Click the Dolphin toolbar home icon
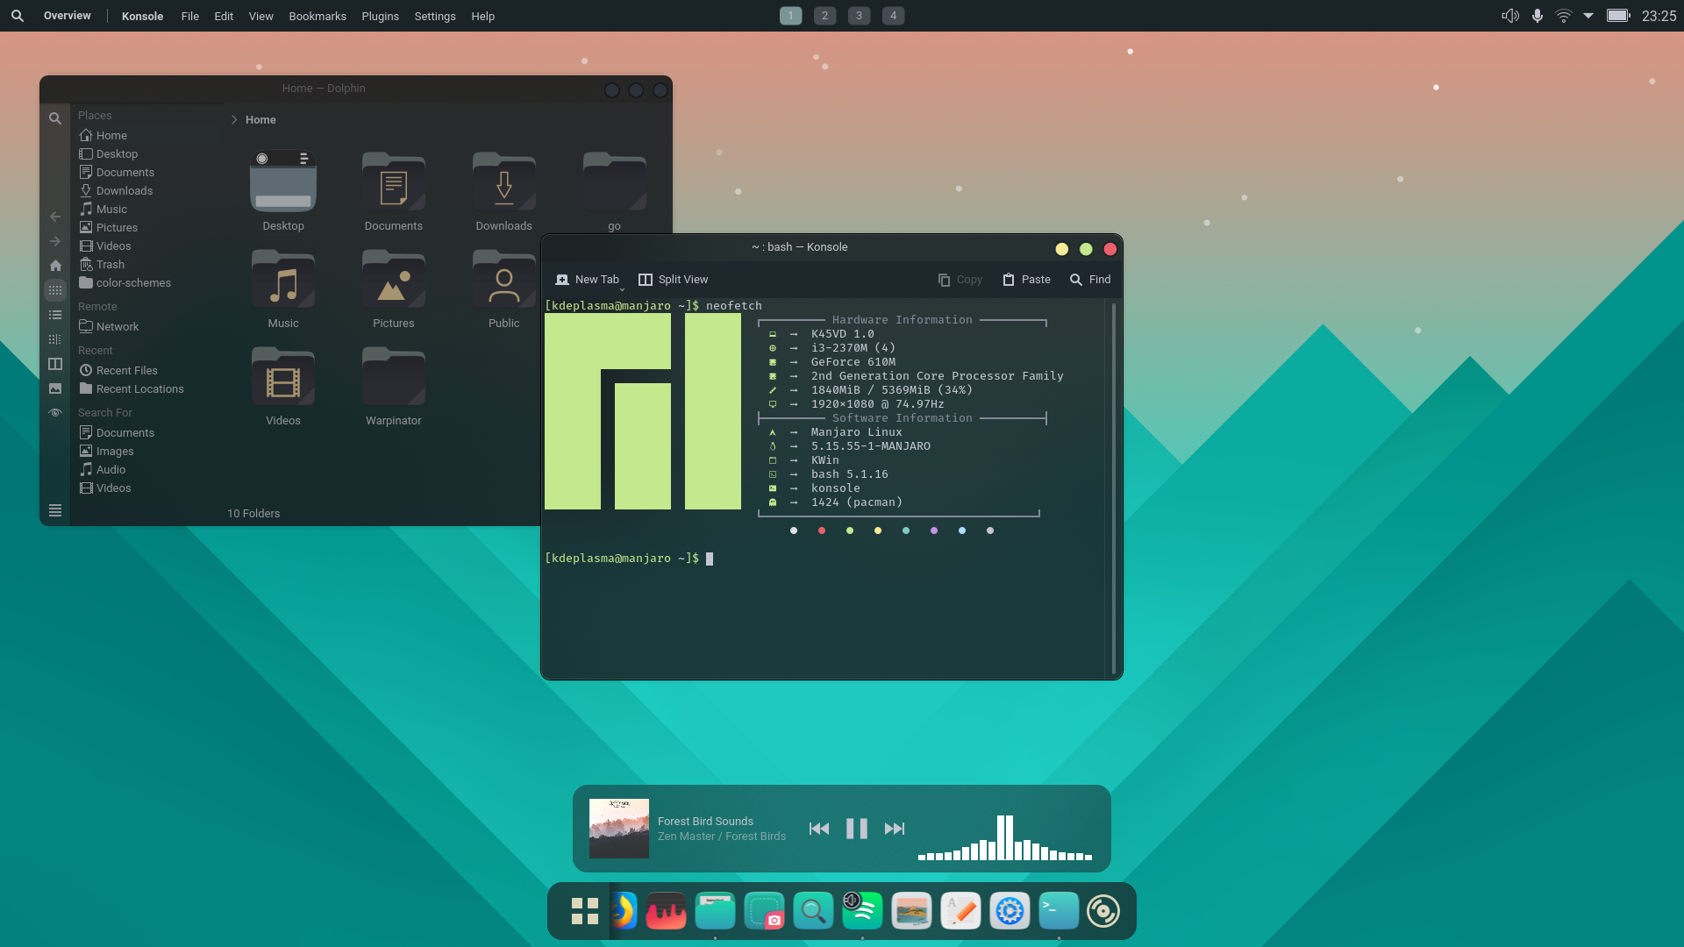1684x947 pixels. 55,266
